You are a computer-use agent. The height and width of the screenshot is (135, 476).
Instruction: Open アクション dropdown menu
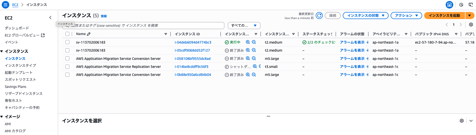point(406,16)
